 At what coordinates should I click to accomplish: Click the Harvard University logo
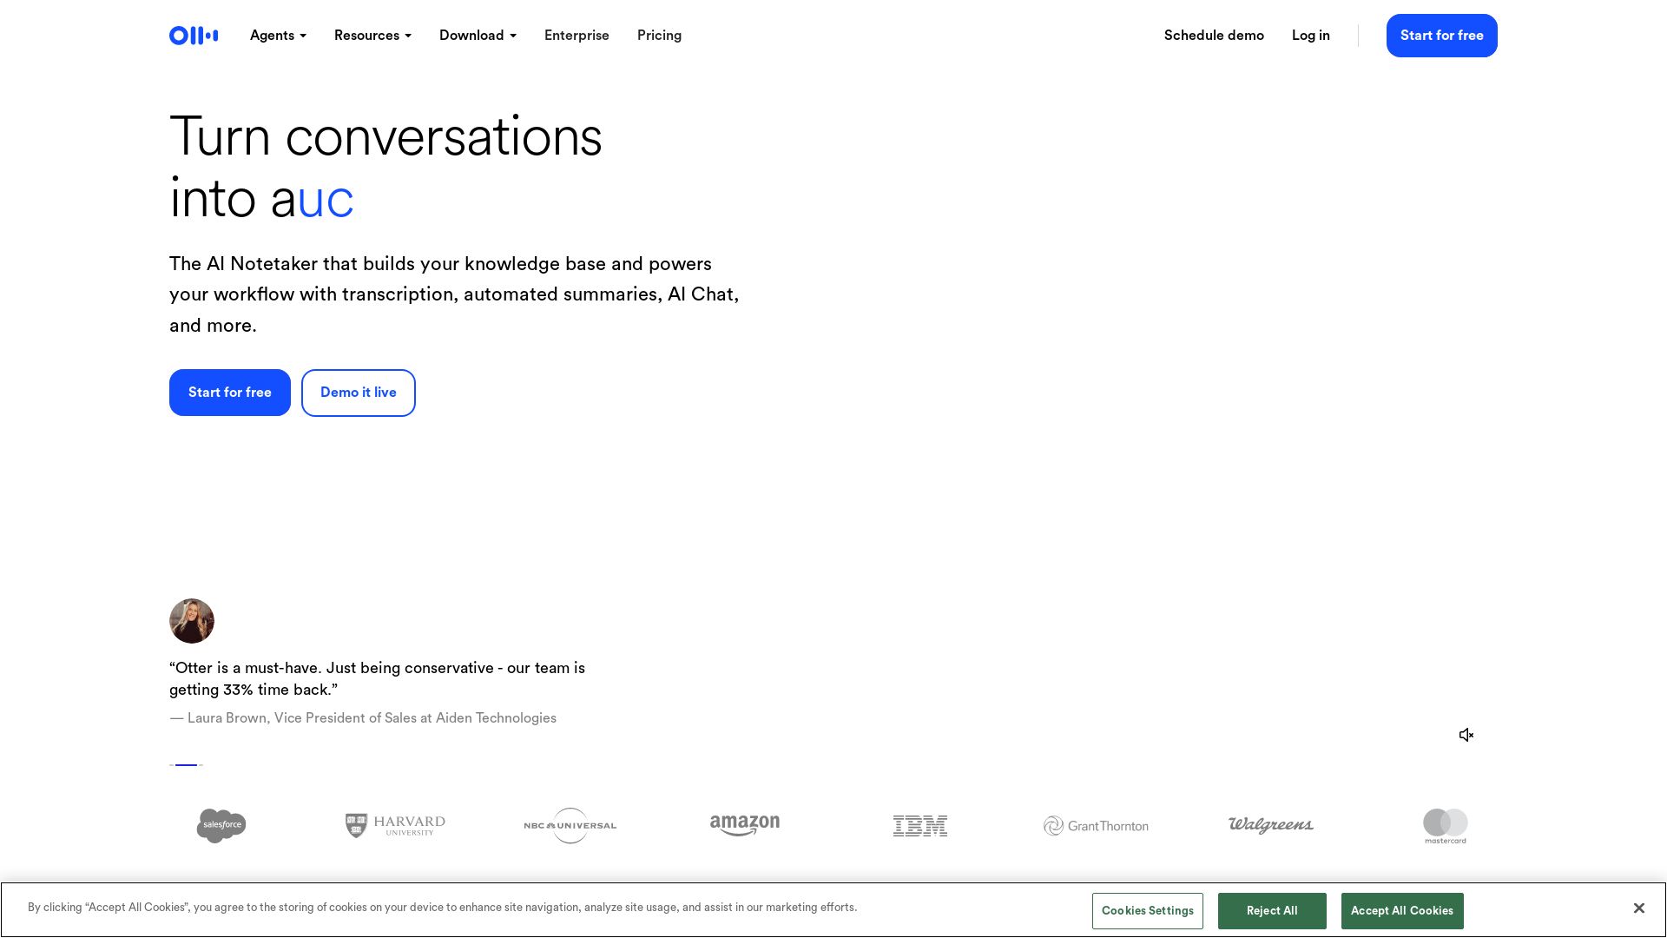pyautogui.click(x=395, y=825)
